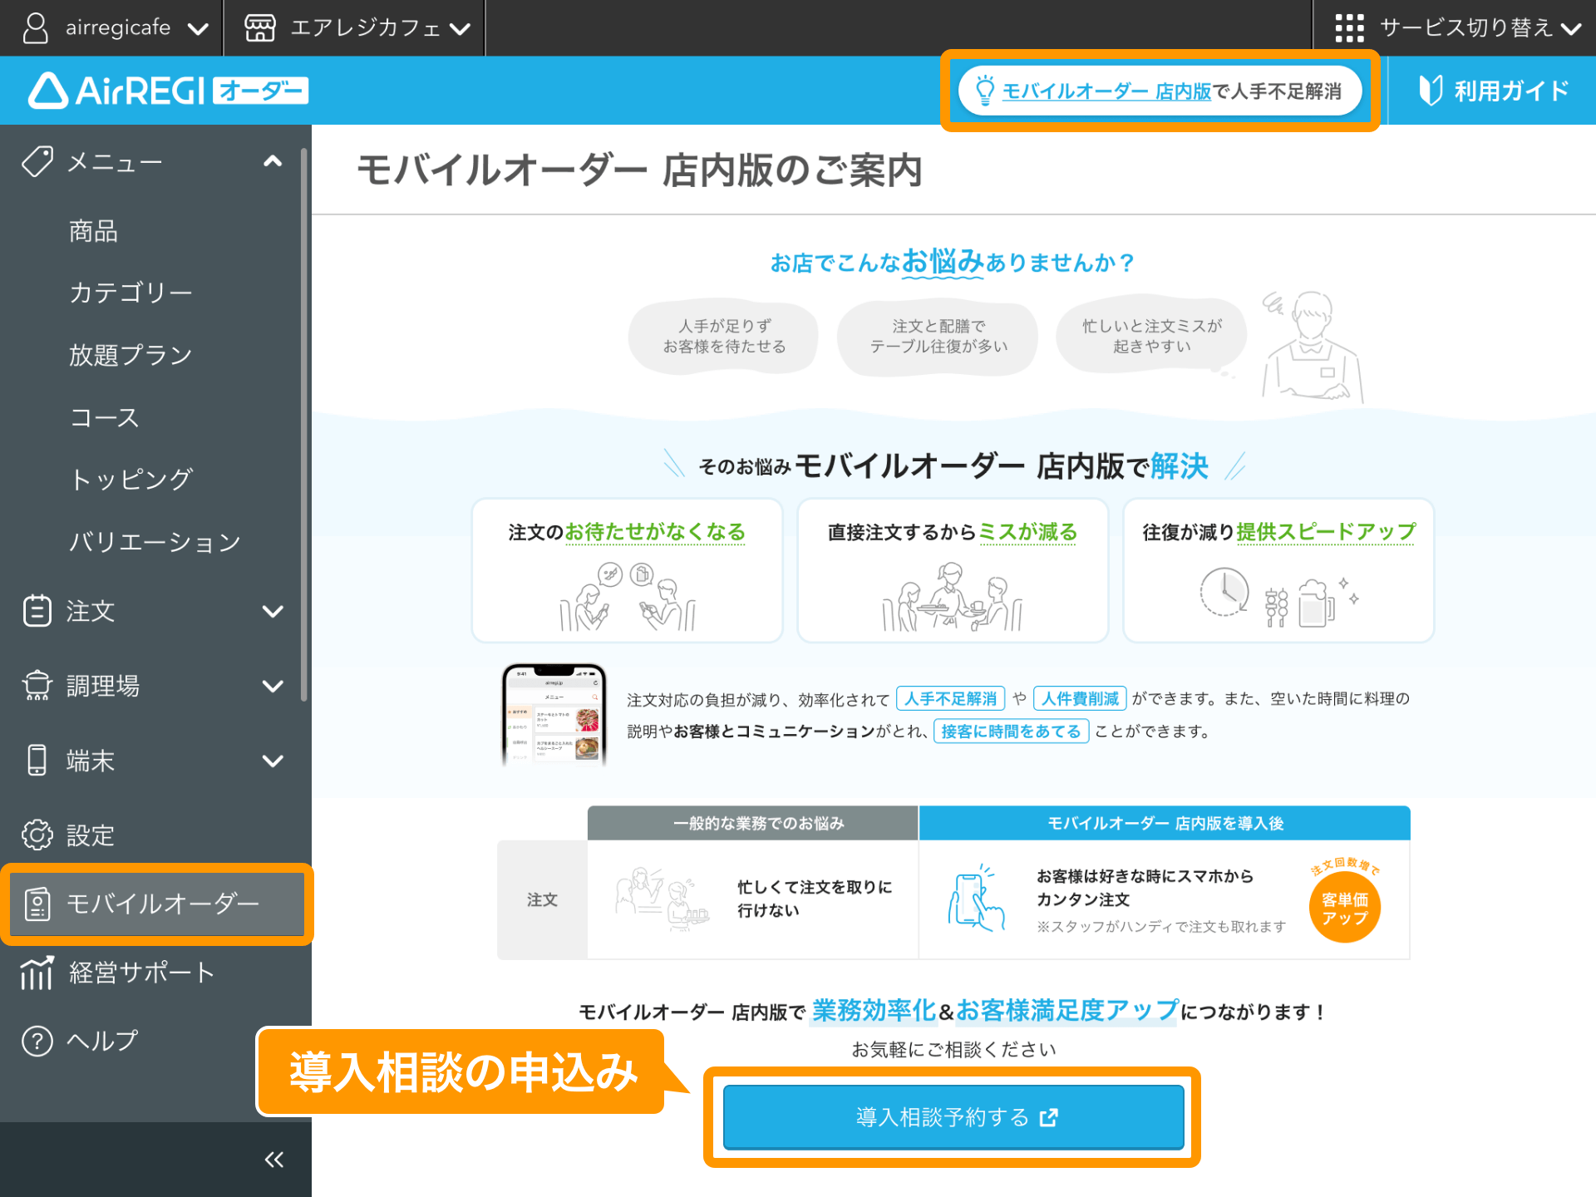Click the clock icon in speed-up card
This screenshot has height=1197, width=1596.
[x=1224, y=592]
